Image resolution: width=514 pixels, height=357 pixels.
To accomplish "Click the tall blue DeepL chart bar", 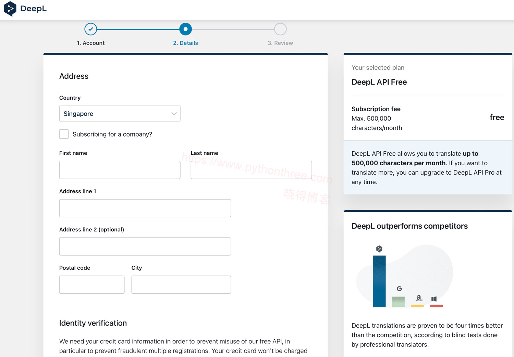I will [x=379, y=281].
